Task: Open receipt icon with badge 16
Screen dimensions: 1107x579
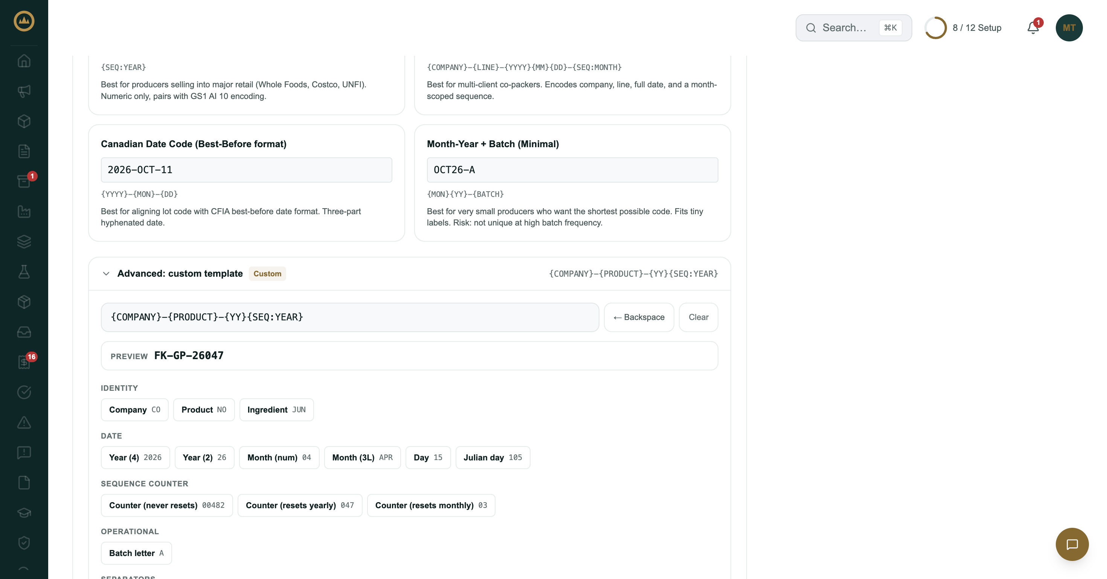Action: tap(24, 362)
